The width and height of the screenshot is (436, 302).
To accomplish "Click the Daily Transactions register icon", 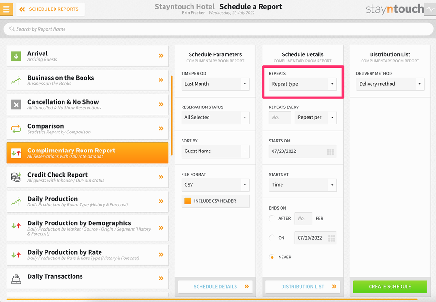I will pos(16,279).
